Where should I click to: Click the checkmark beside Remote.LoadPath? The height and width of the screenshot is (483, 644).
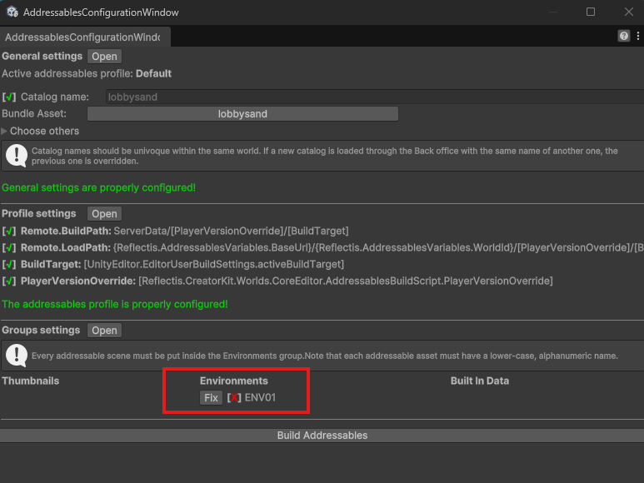[x=9, y=247]
